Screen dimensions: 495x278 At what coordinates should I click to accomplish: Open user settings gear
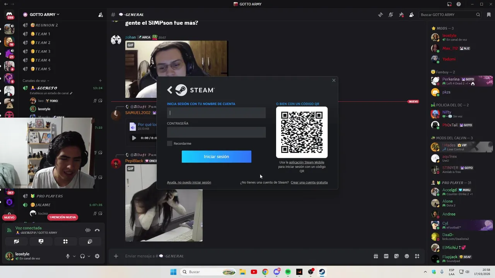[x=97, y=256]
